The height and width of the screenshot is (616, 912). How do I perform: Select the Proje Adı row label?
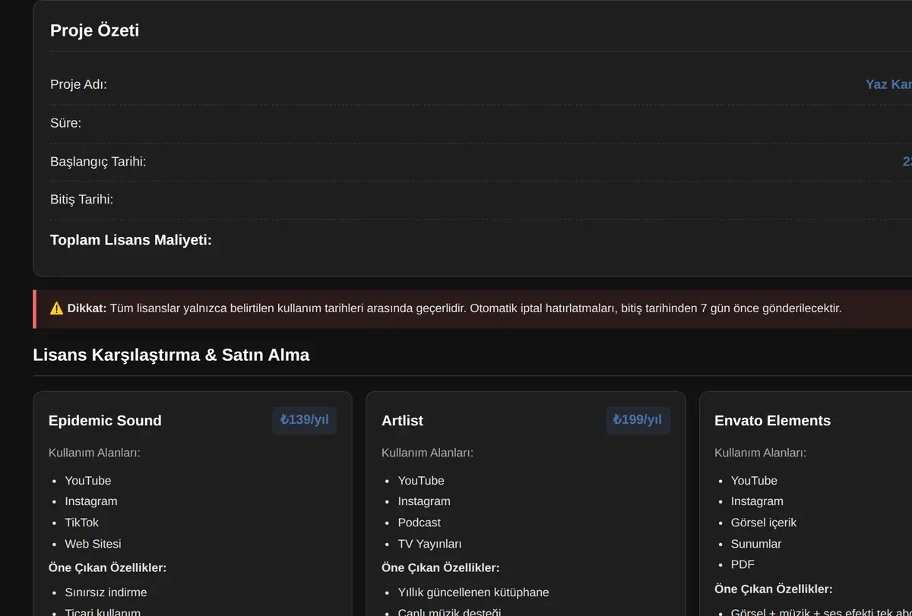tap(78, 84)
